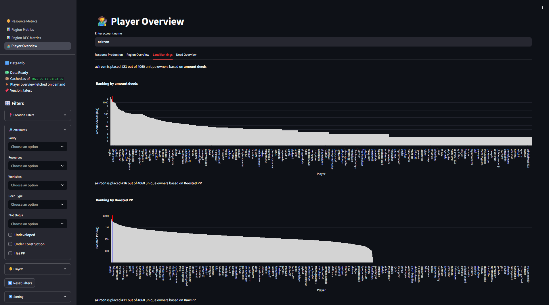Enable the Has PP checkbox
The width and height of the screenshot is (549, 305).
click(x=10, y=253)
